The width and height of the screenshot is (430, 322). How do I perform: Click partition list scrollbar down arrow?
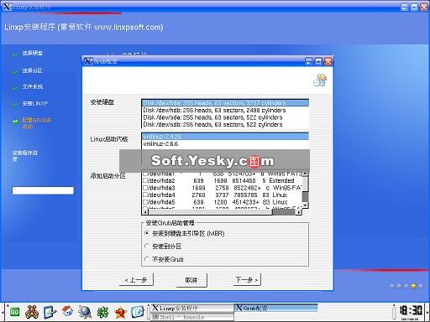coord(306,205)
